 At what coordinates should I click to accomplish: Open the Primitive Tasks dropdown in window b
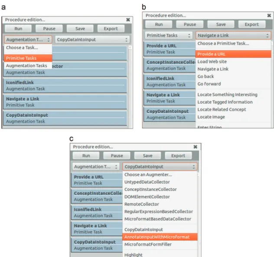tap(169, 35)
